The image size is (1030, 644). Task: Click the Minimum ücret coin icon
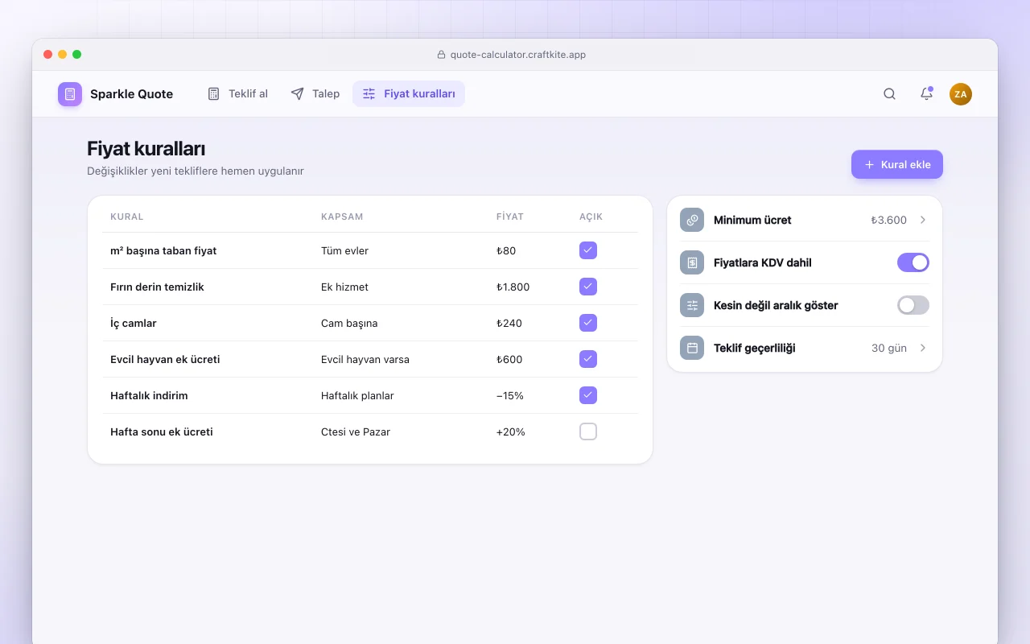pyautogui.click(x=692, y=220)
